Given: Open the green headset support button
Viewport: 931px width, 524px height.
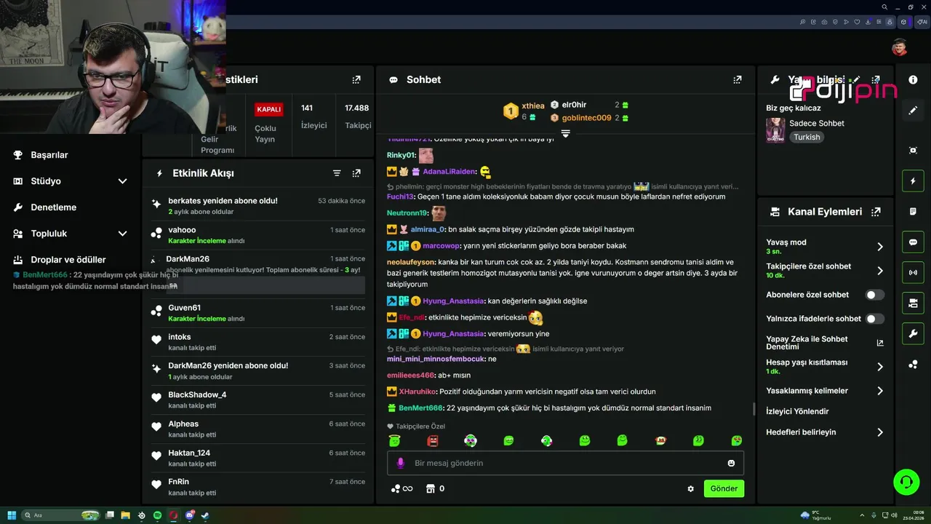Looking at the screenshot, I should click(x=906, y=482).
